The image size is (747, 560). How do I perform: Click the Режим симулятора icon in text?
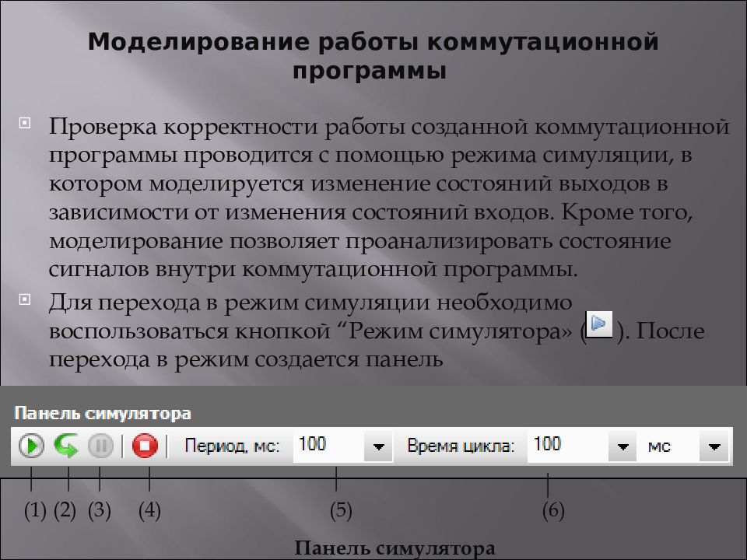599,324
